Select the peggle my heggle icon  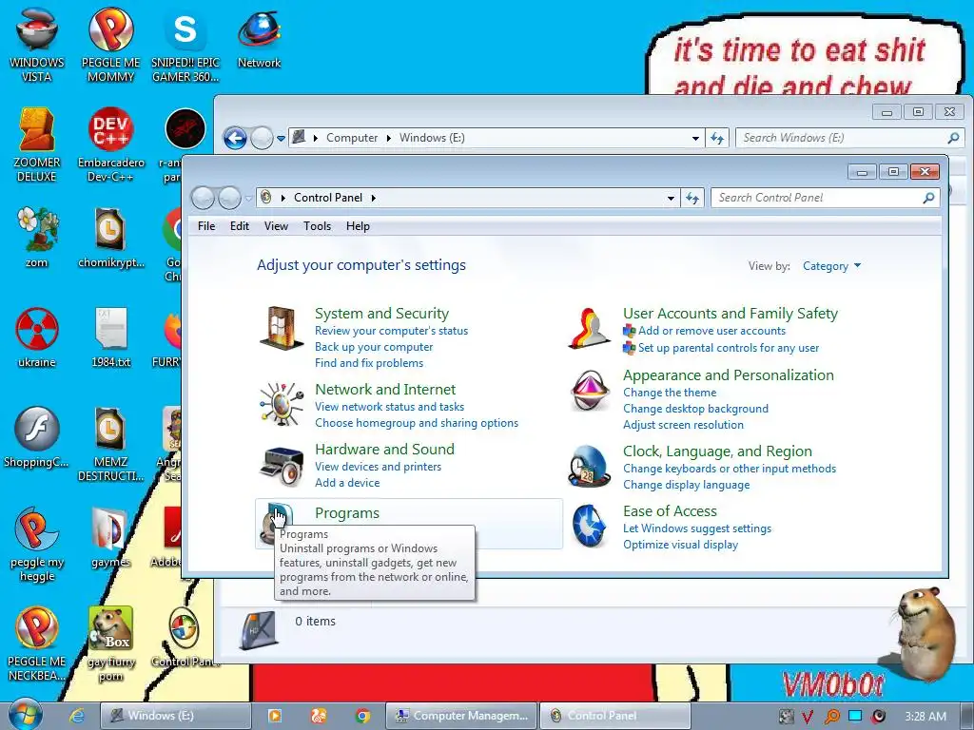click(x=37, y=545)
